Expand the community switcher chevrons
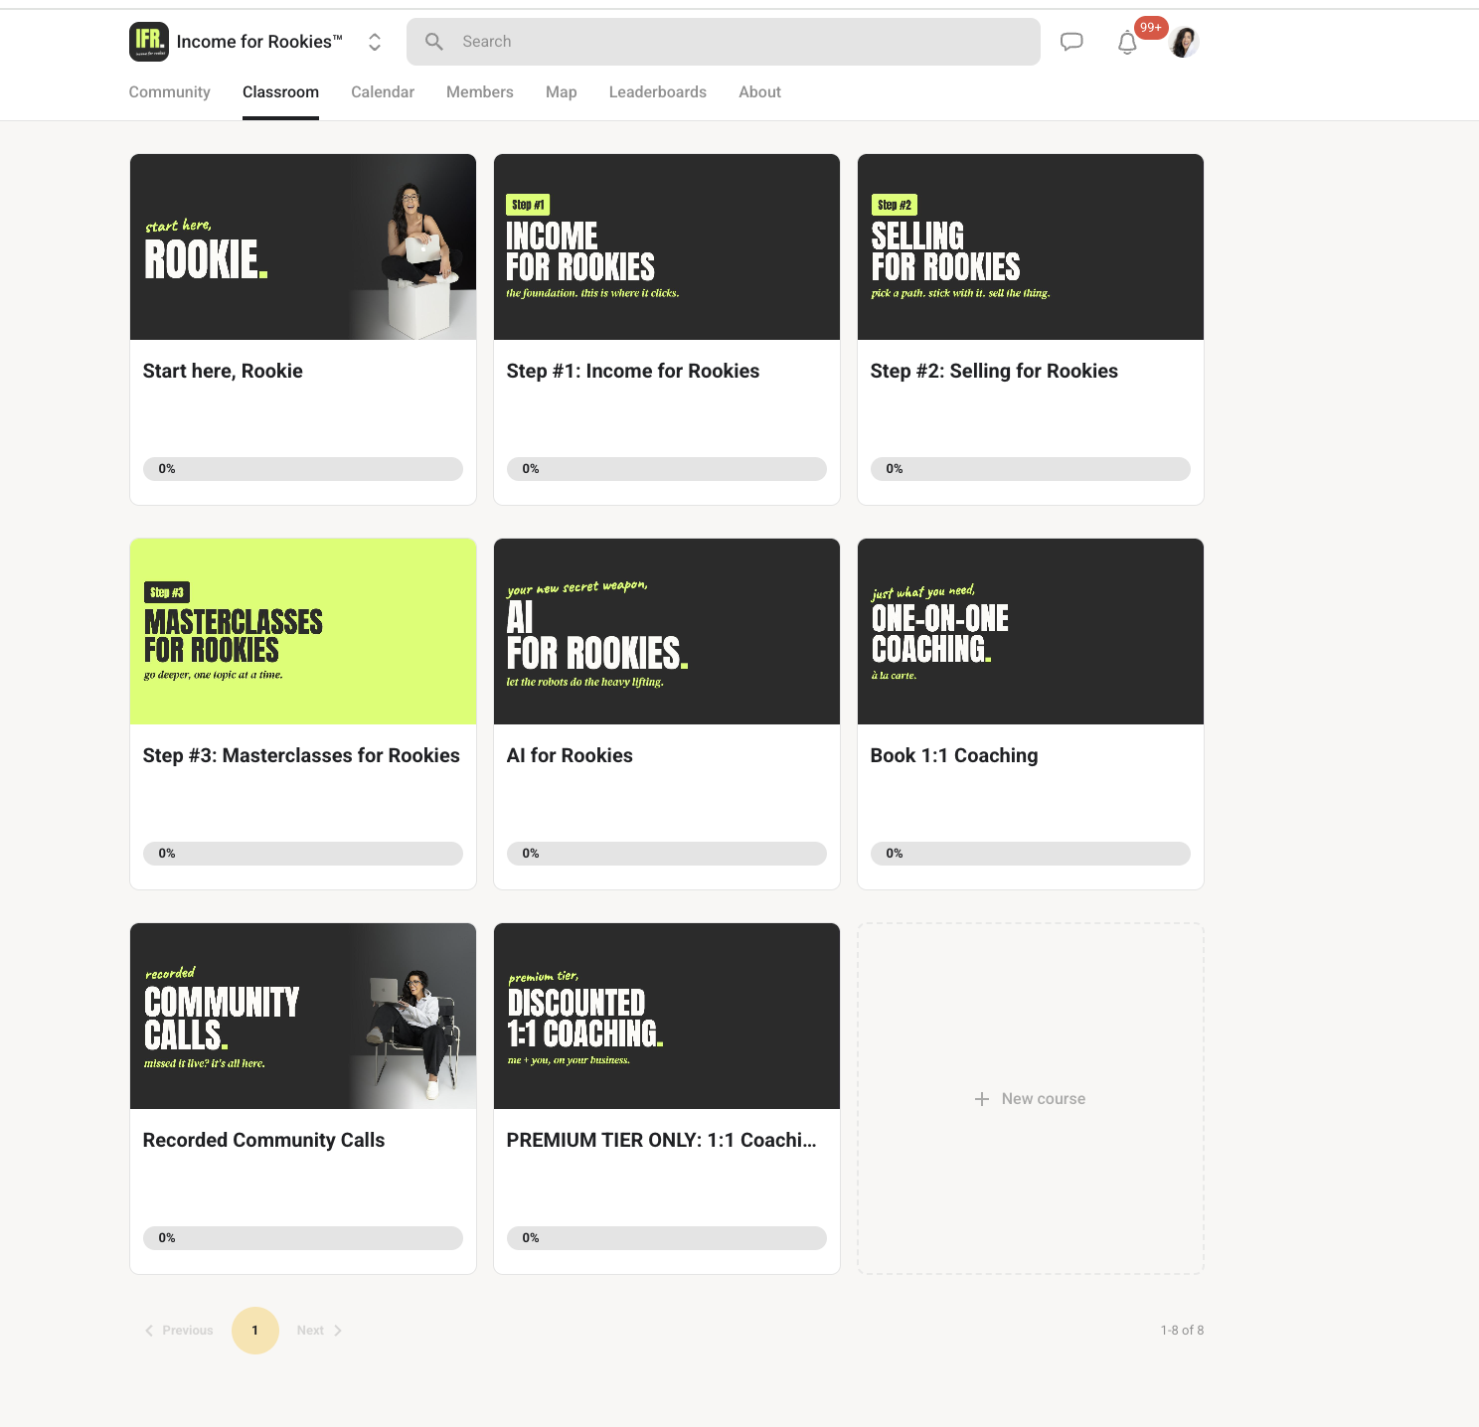The image size is (1479, 1427). pos(375,42)
